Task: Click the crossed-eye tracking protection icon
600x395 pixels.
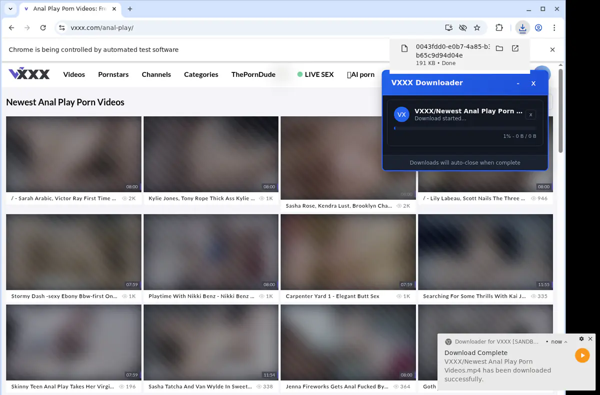Action: pyautogui.click(x=463, y=28)
